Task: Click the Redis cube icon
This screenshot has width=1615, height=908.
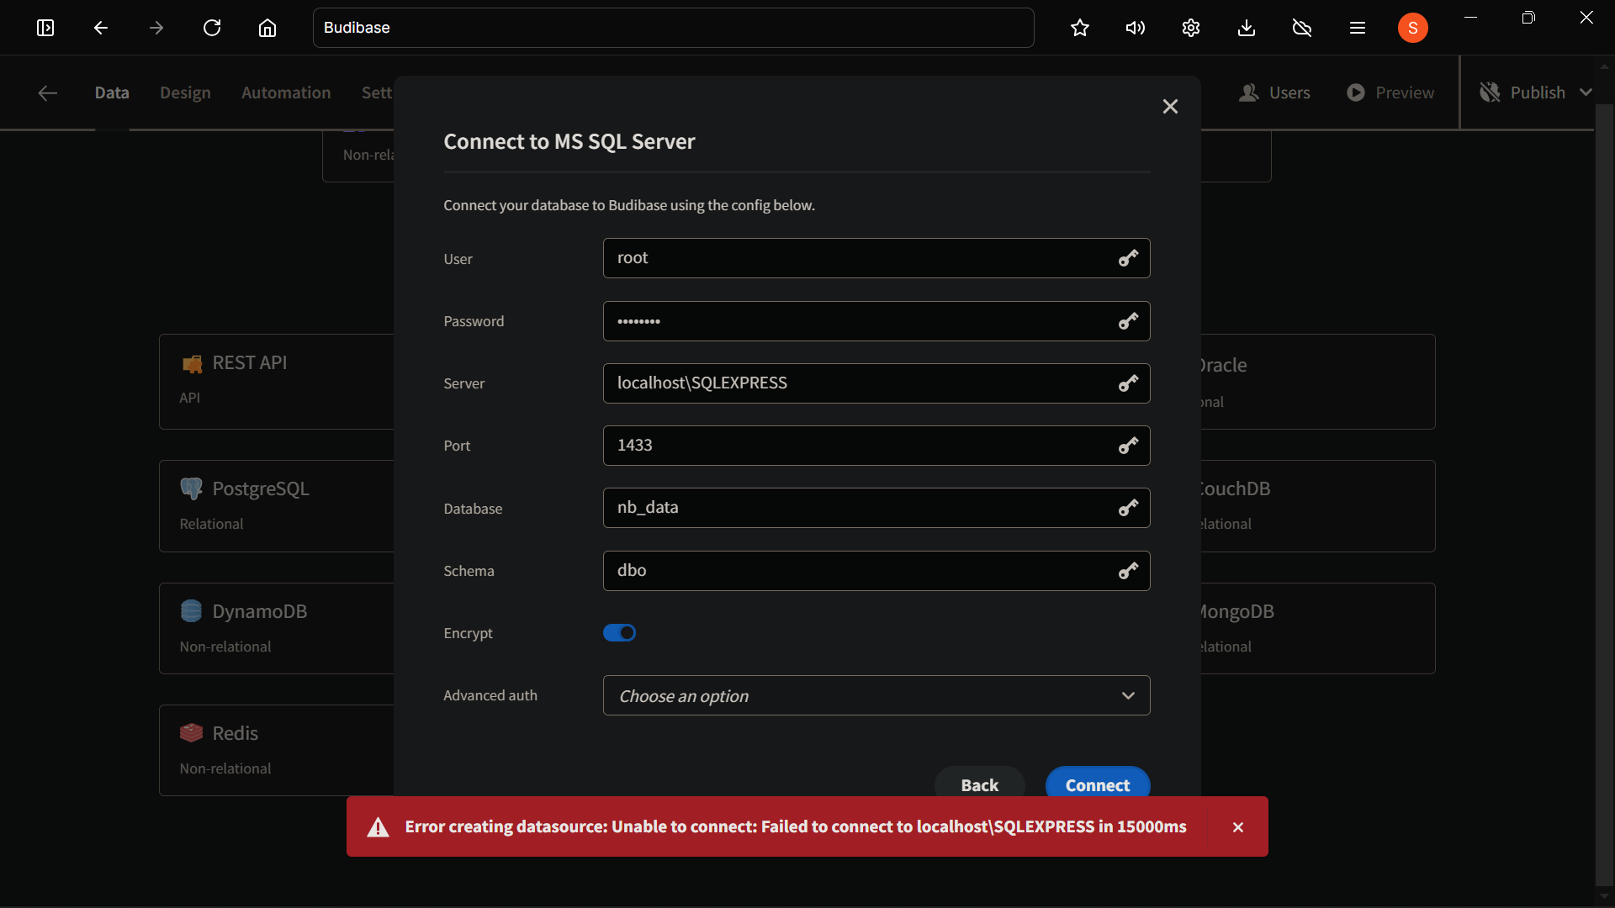Action: [191, 733]
